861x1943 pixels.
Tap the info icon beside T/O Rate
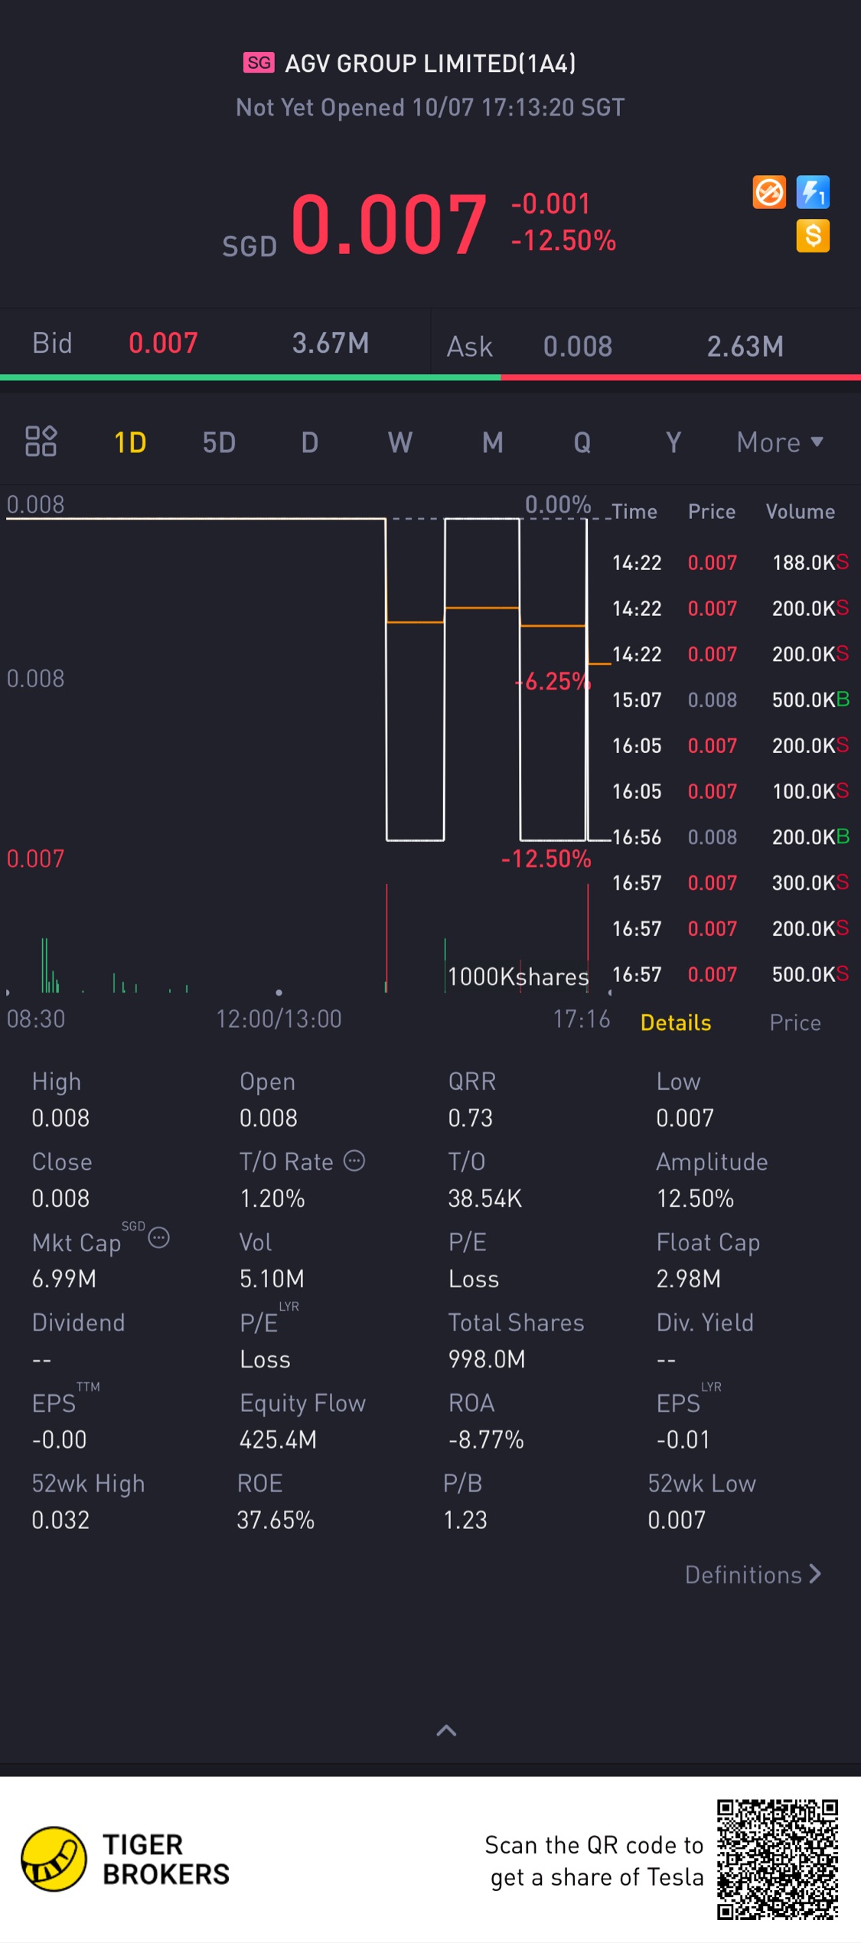tap(354, 1161)
